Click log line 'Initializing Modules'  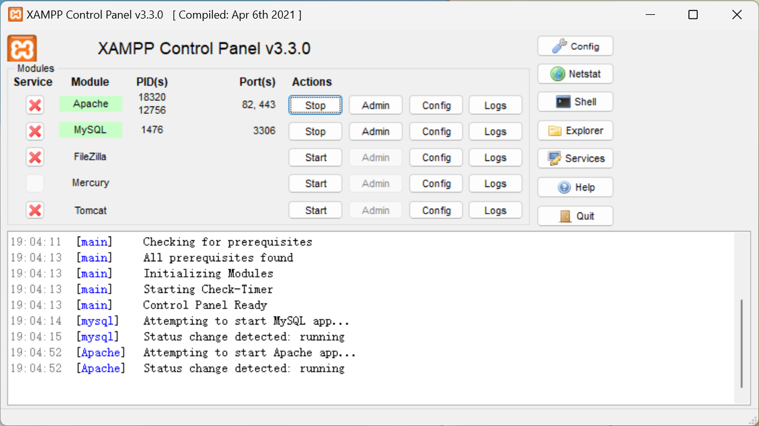click(208, 274)
